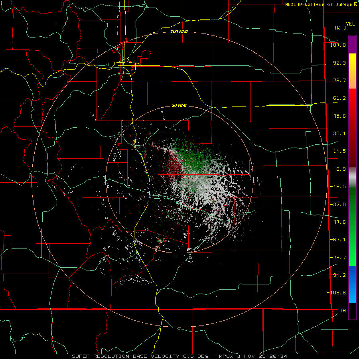Click the 50 NMI range ring label
This screenshot has height=359, width=359.
point(179,105)
